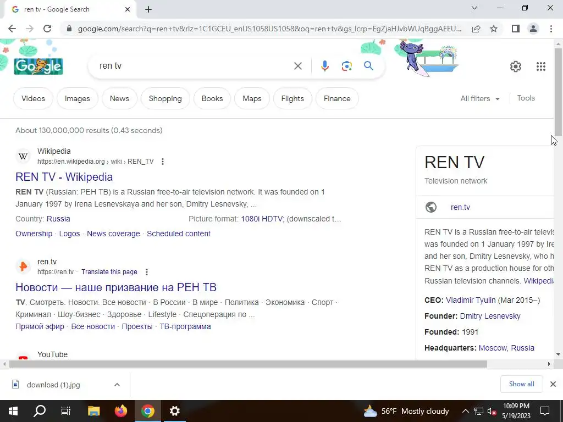Launch Firefox from taskbar
The height and width of the screenshot is (422, 563).
coord(120,411)
